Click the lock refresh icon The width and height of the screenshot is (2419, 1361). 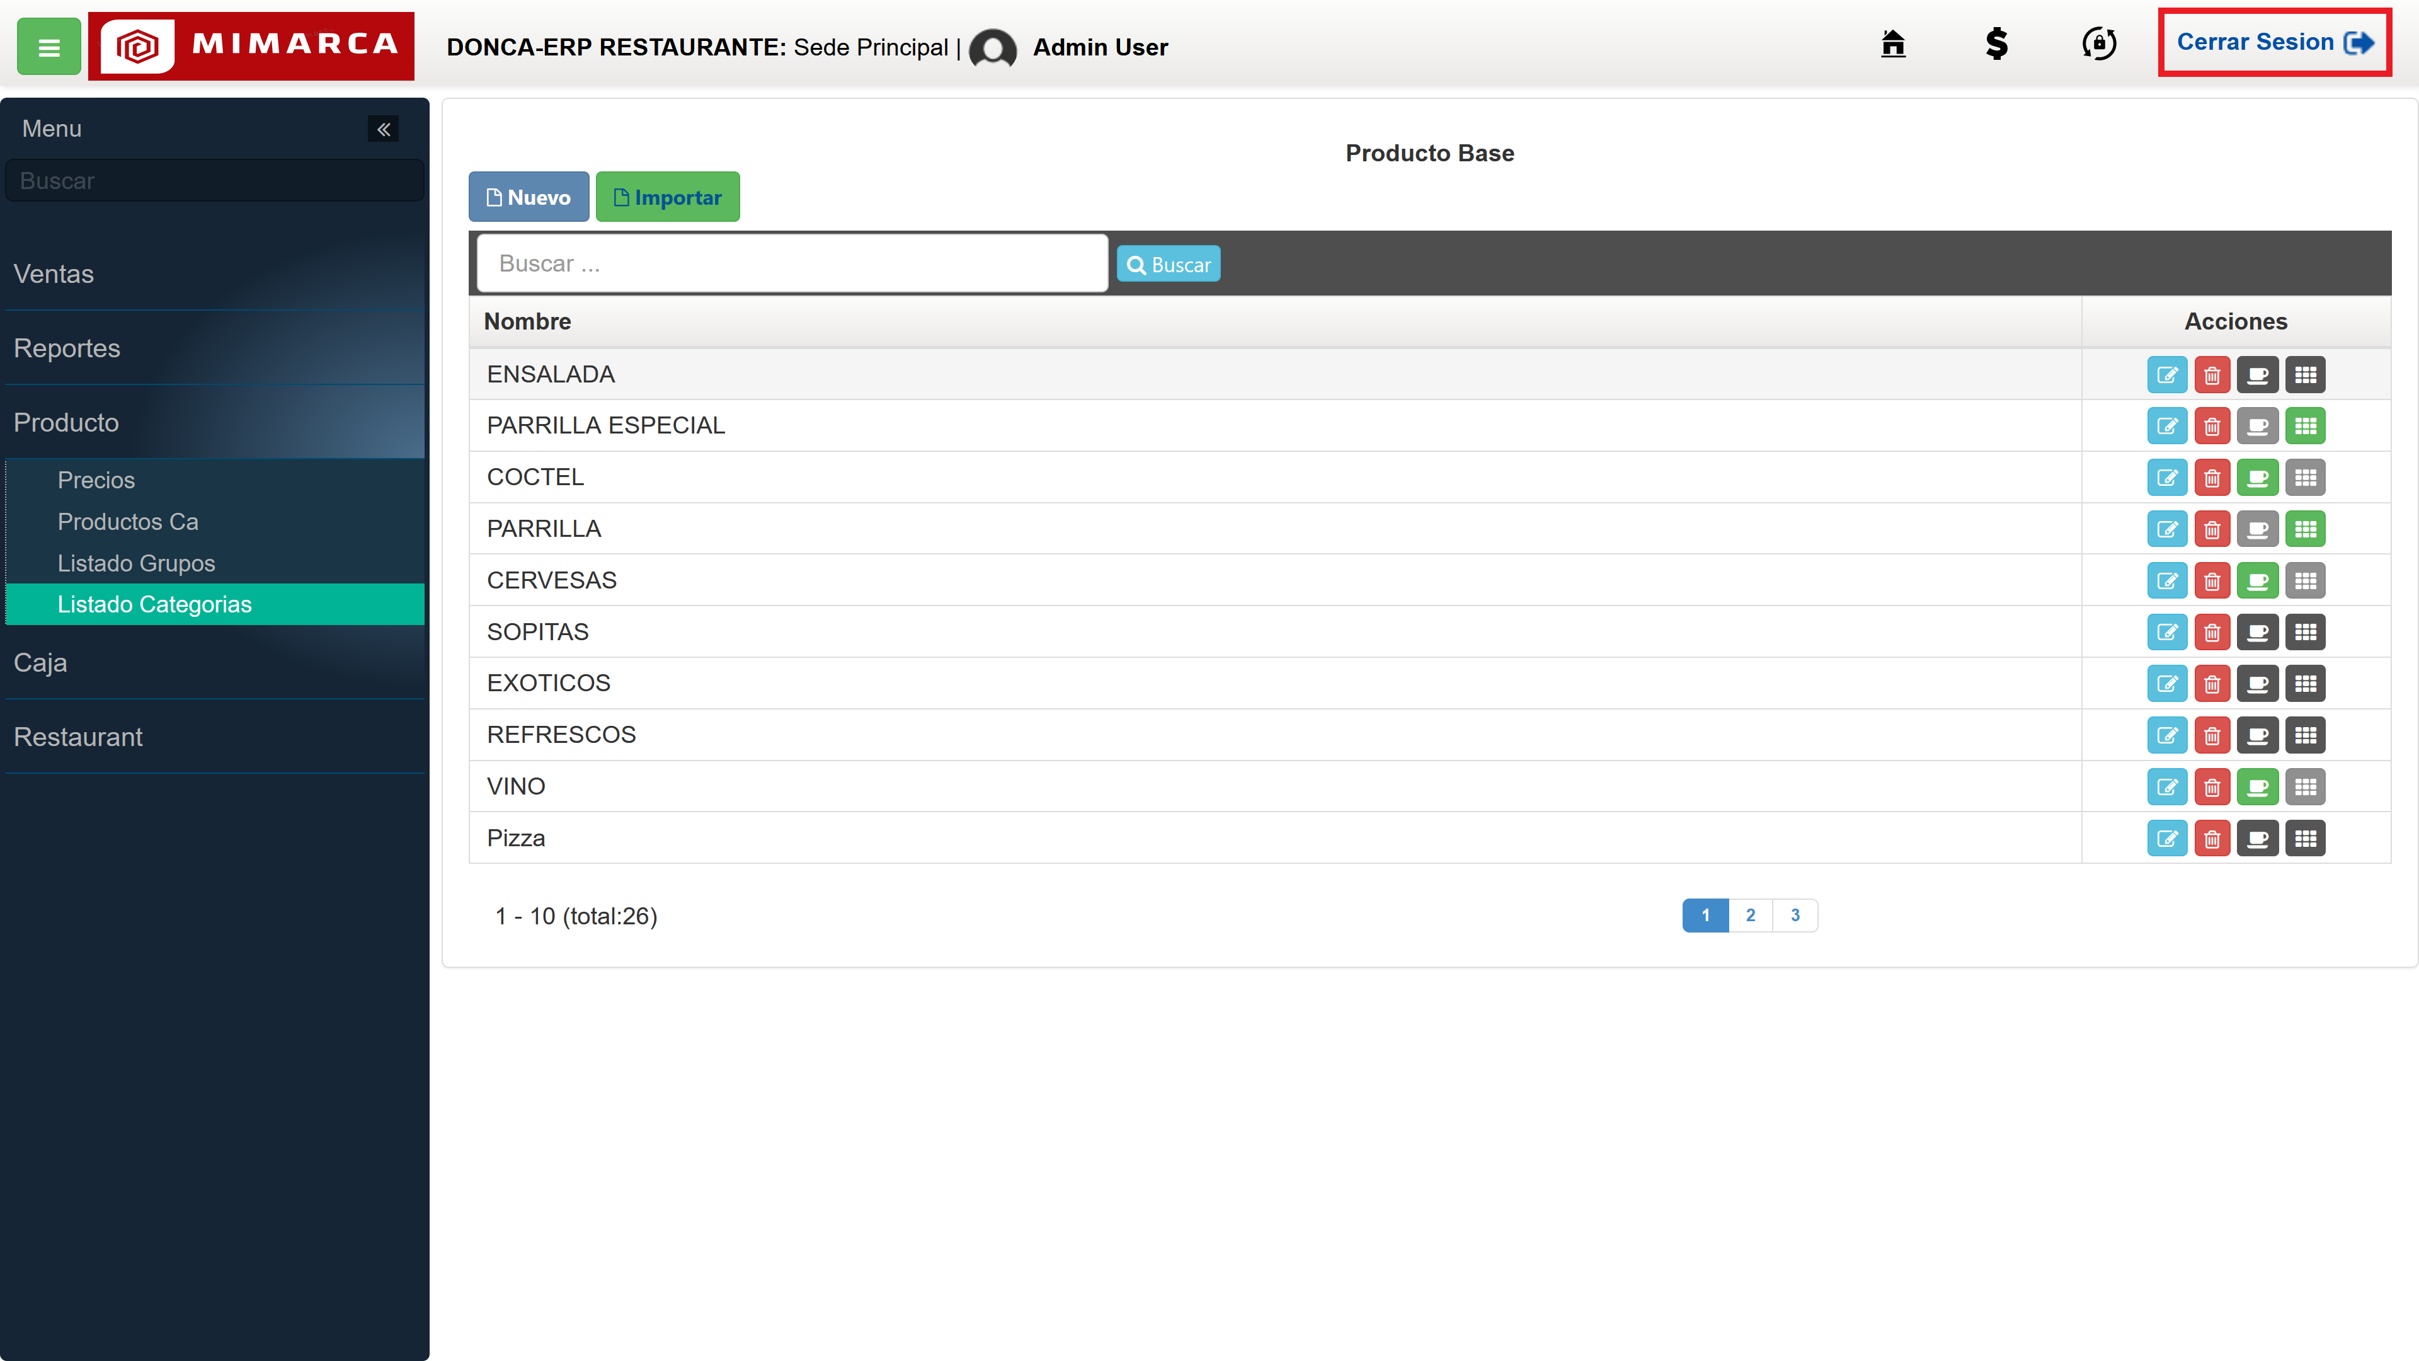pos(2099,43)
